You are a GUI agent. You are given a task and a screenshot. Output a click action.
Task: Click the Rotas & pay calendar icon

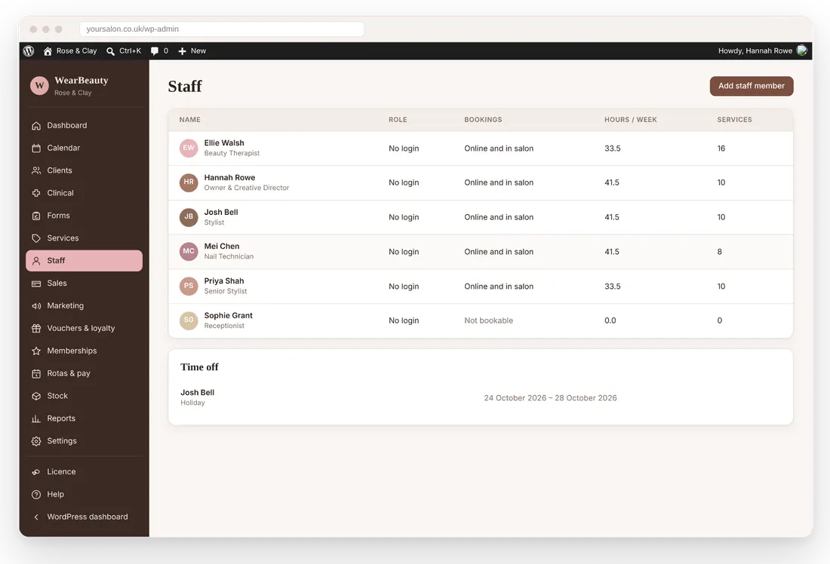[36, 373]
